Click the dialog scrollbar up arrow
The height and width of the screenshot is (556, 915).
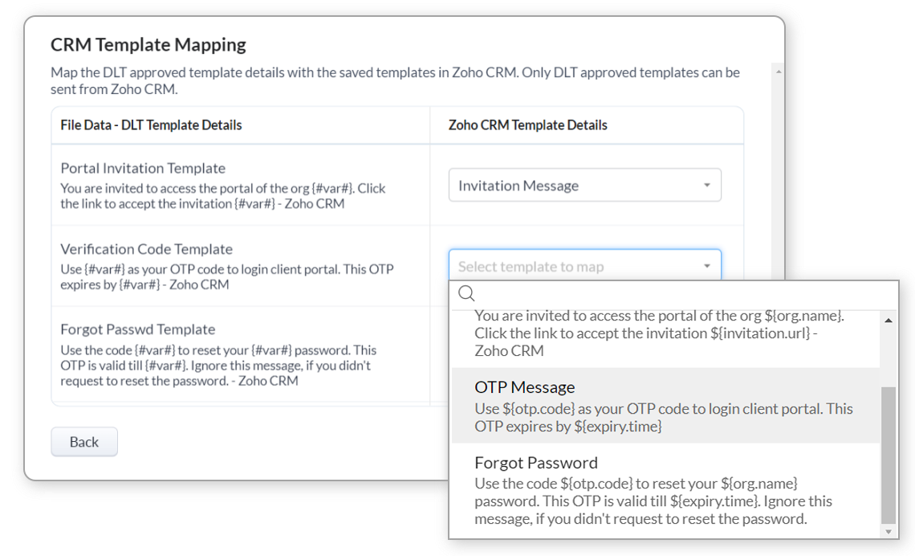779,72
